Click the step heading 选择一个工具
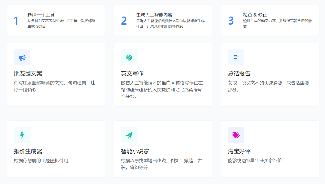This screenshot has height=184, width=325. [41, 15]
